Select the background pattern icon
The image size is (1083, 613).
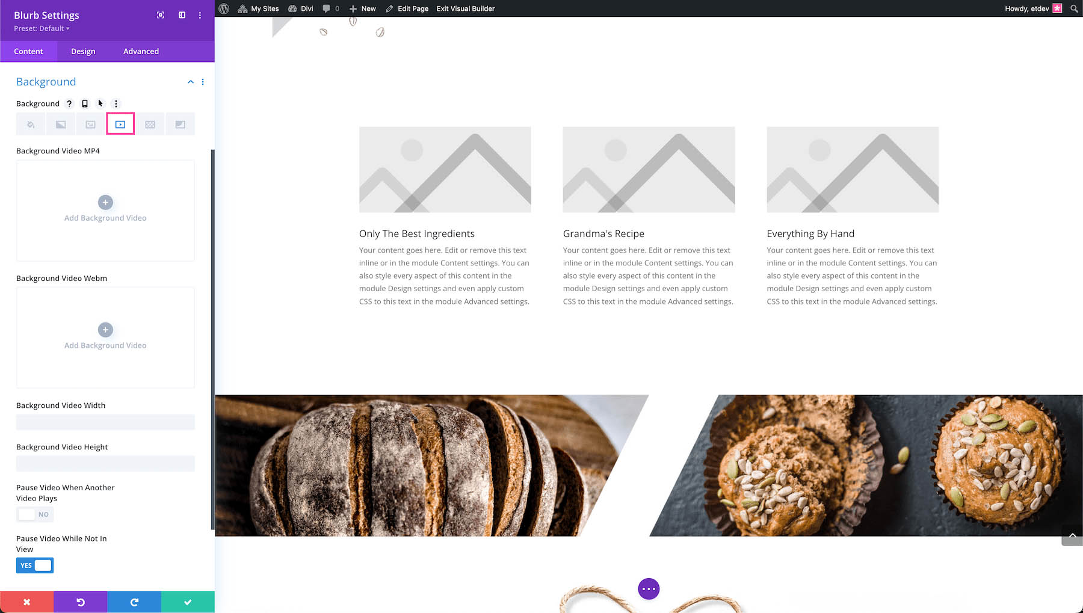click(150, 125)
